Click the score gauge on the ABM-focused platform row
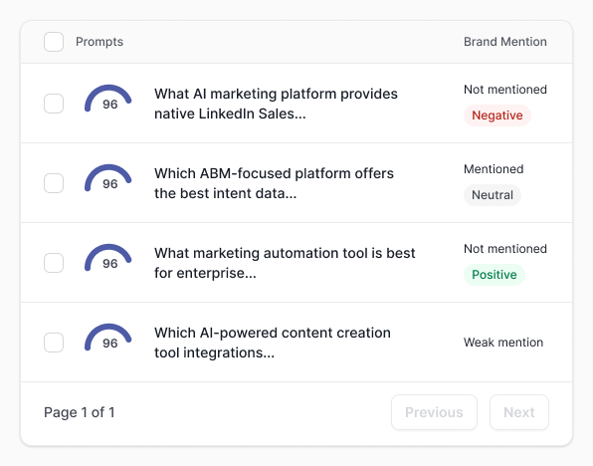 108,178
